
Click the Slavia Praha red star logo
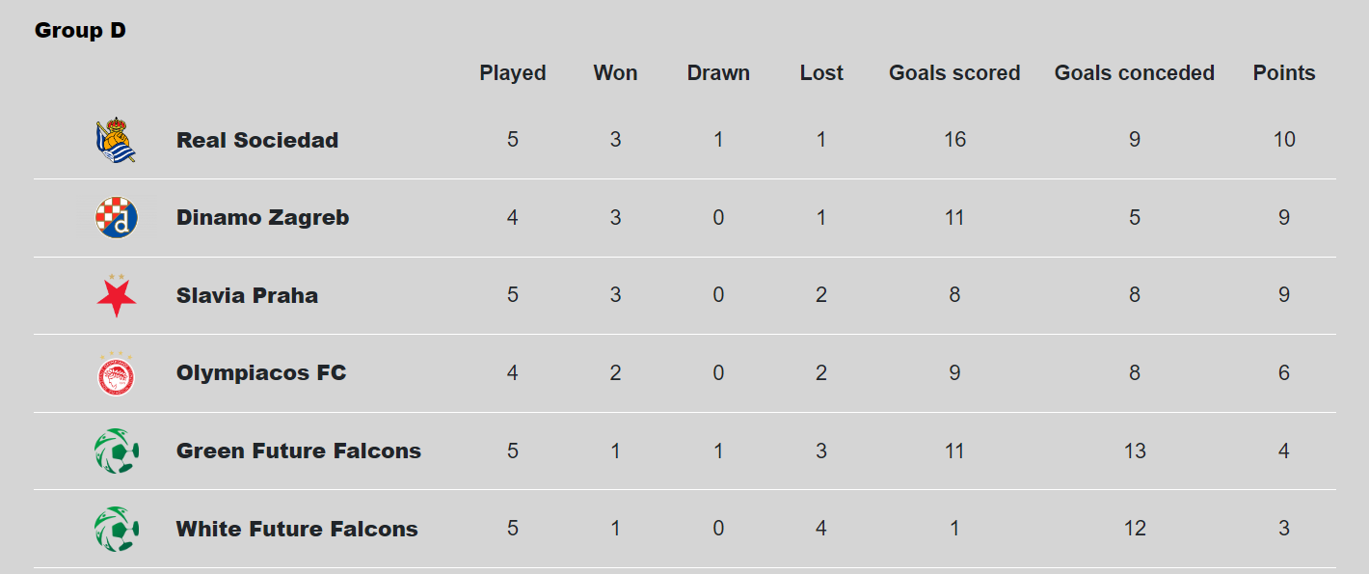[117, 295]
